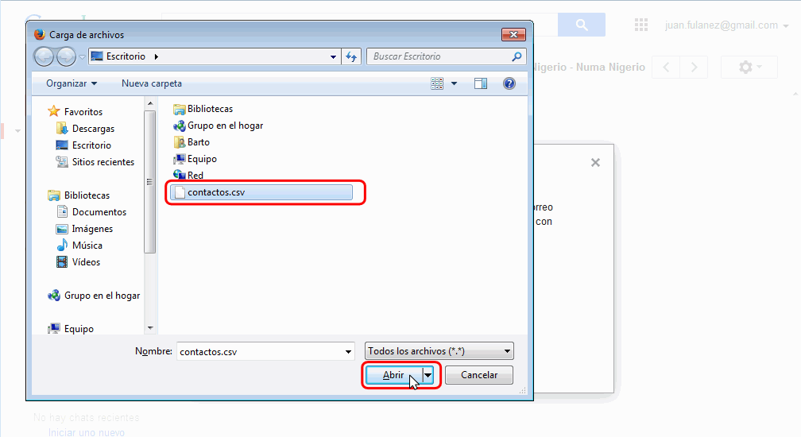Click the refresh button next to address bar
This screenshot has height=437, width=801.
tap(351, 56)
